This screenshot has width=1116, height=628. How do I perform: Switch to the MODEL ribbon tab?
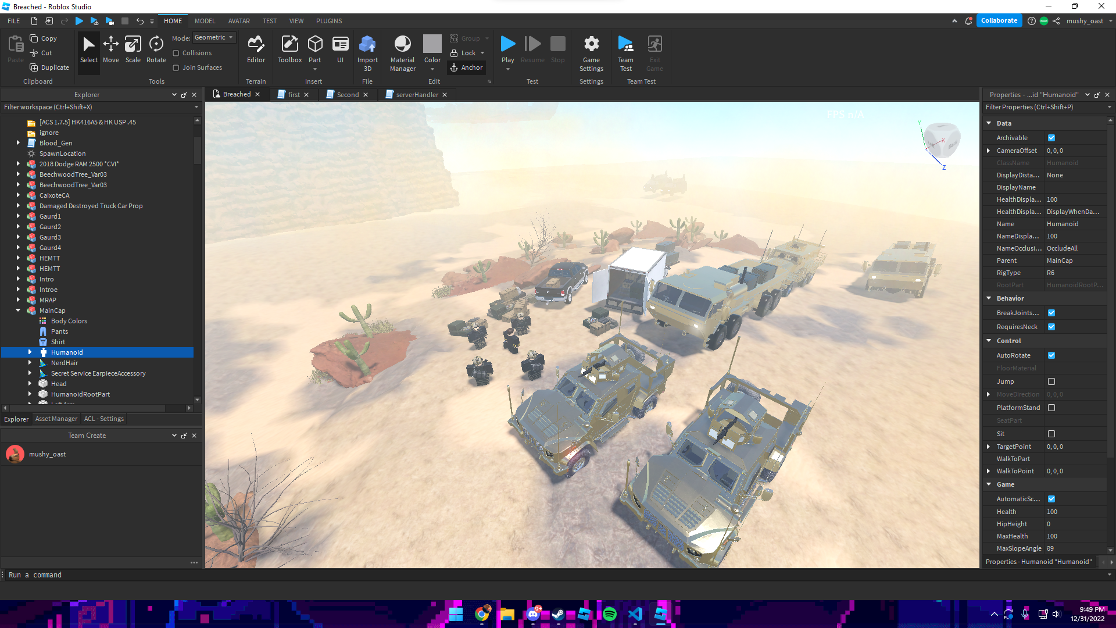click(x=205, y=21)
